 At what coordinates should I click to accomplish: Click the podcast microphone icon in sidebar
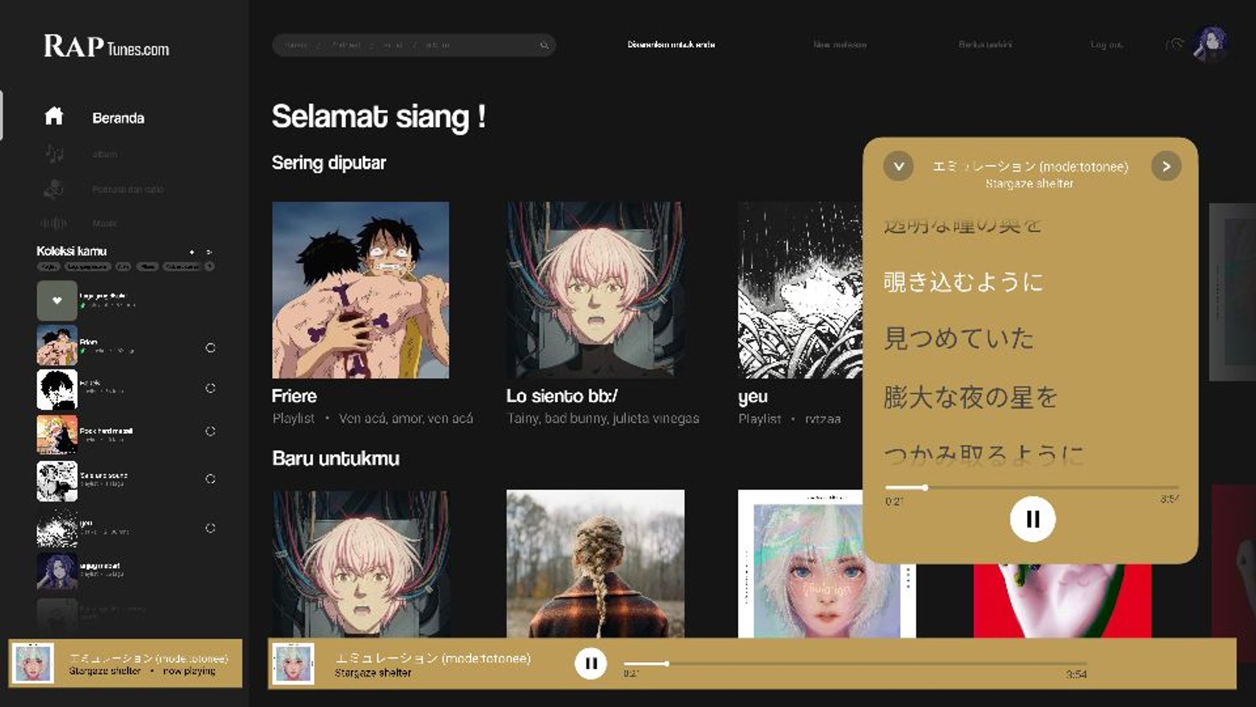point(53,189)
